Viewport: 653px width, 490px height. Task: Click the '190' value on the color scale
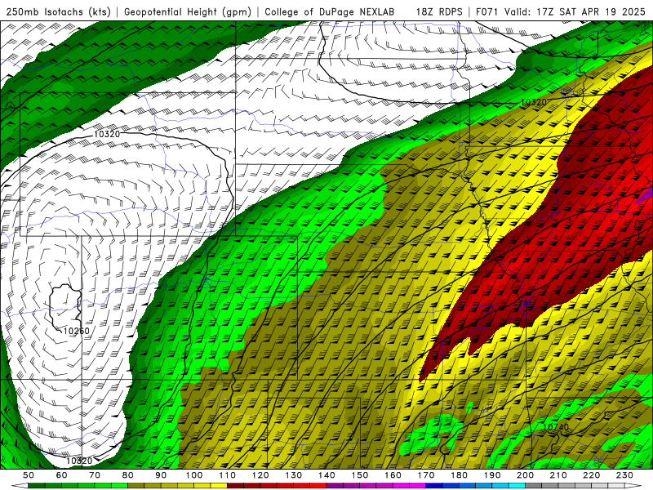492,475
